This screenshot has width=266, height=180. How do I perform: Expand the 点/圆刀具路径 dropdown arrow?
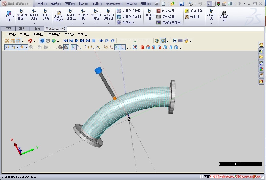tap(109, 23)
